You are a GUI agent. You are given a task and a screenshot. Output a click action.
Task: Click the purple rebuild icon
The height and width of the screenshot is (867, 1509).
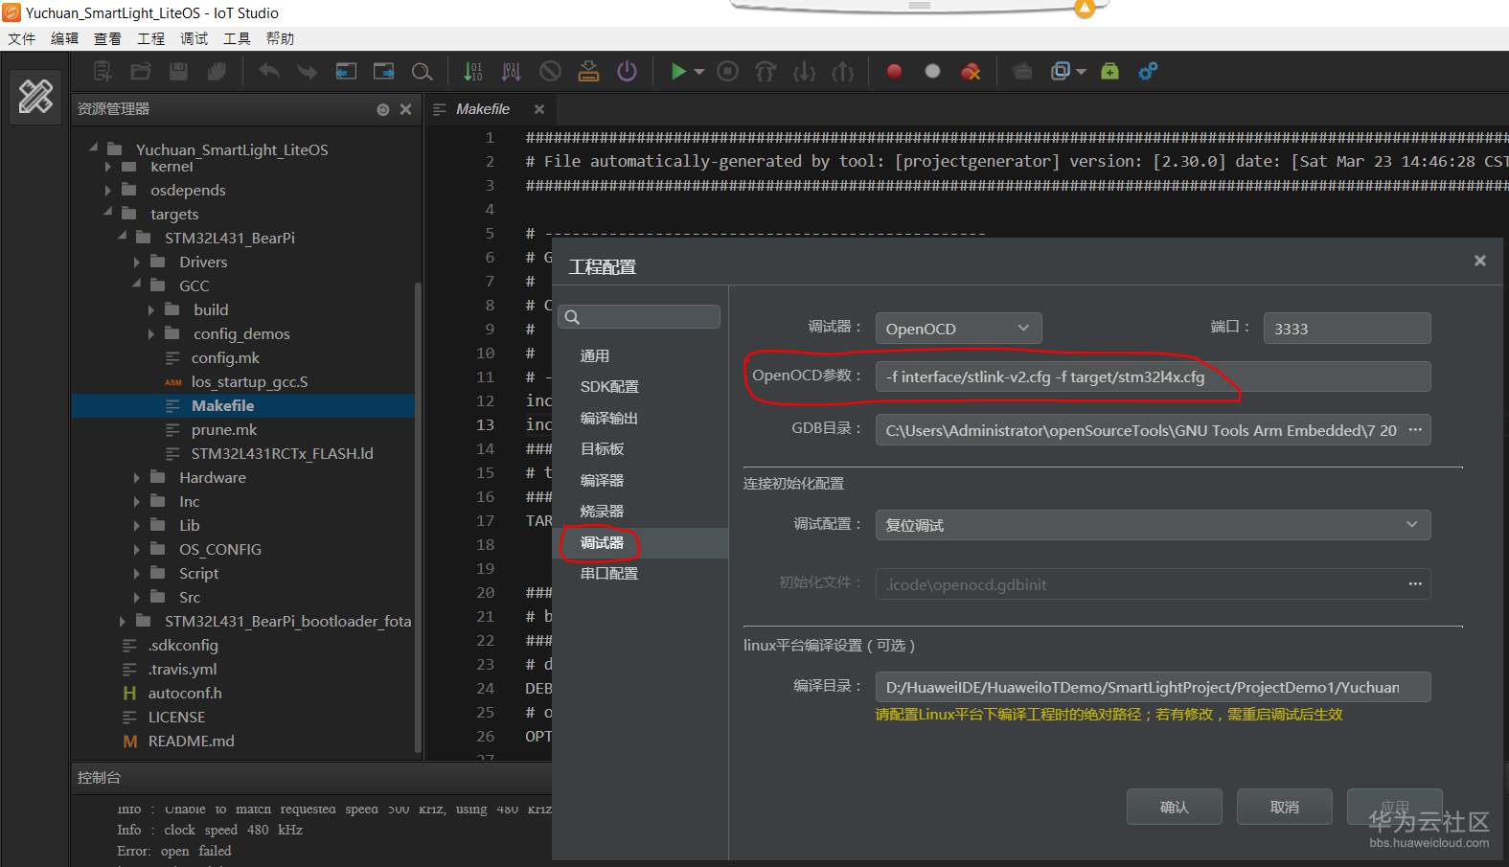(512, 71)
